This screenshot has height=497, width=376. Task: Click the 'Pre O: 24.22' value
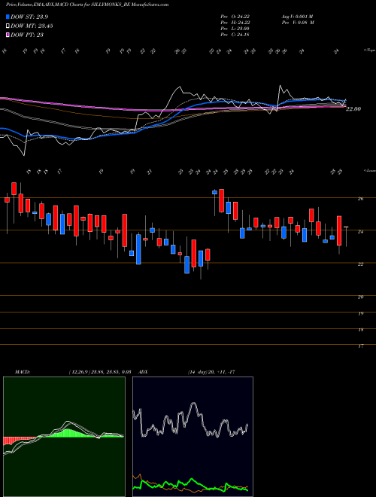coord(235,16)
